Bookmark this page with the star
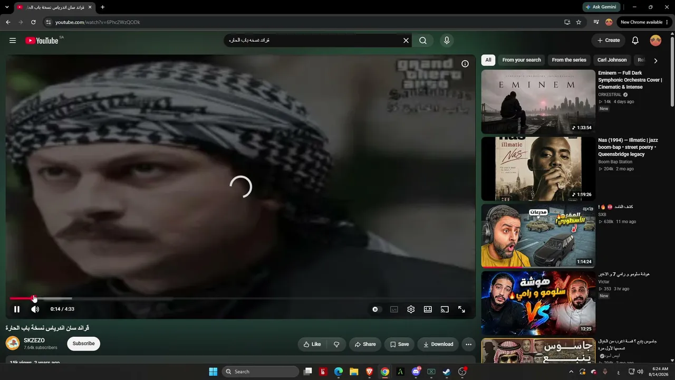675x380 pixels. (578, 22)
